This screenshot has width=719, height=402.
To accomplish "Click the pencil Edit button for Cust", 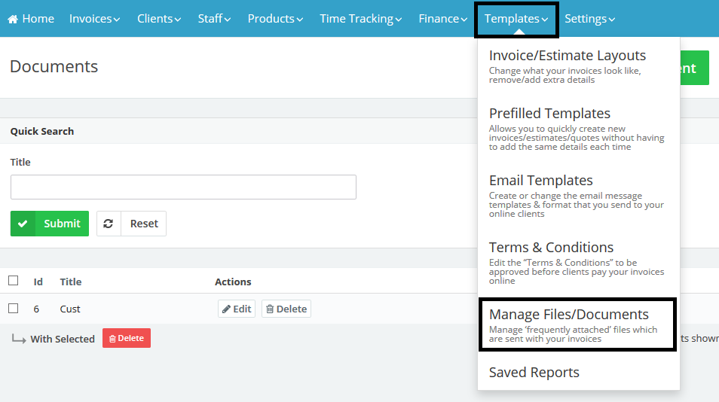I will (x=236, y=309).
